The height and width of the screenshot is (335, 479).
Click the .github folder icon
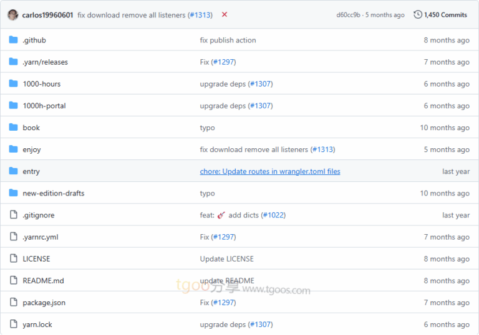tap(14, 40)
